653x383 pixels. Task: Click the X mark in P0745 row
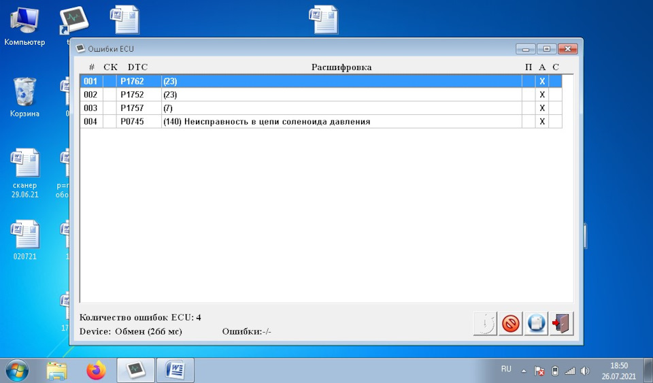pos(542,122)
